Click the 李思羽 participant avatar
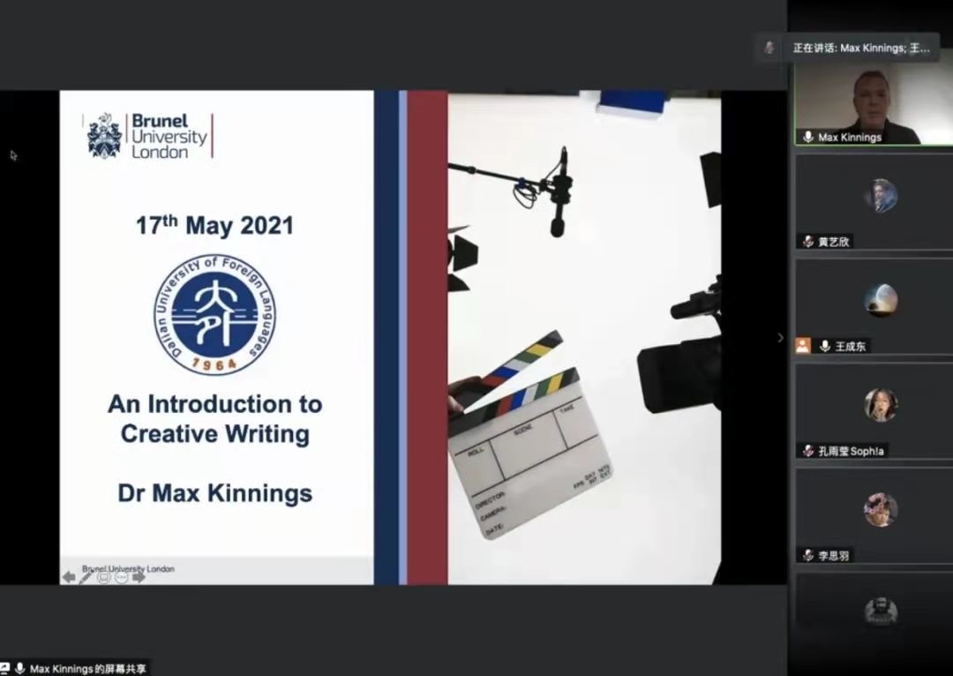Viewport: 953px width, 676px height. click(x=880, y=509)
